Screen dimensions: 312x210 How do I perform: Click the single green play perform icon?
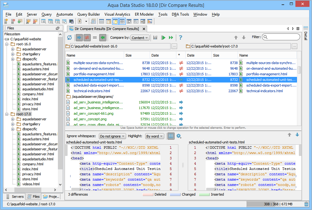point(163,37)
